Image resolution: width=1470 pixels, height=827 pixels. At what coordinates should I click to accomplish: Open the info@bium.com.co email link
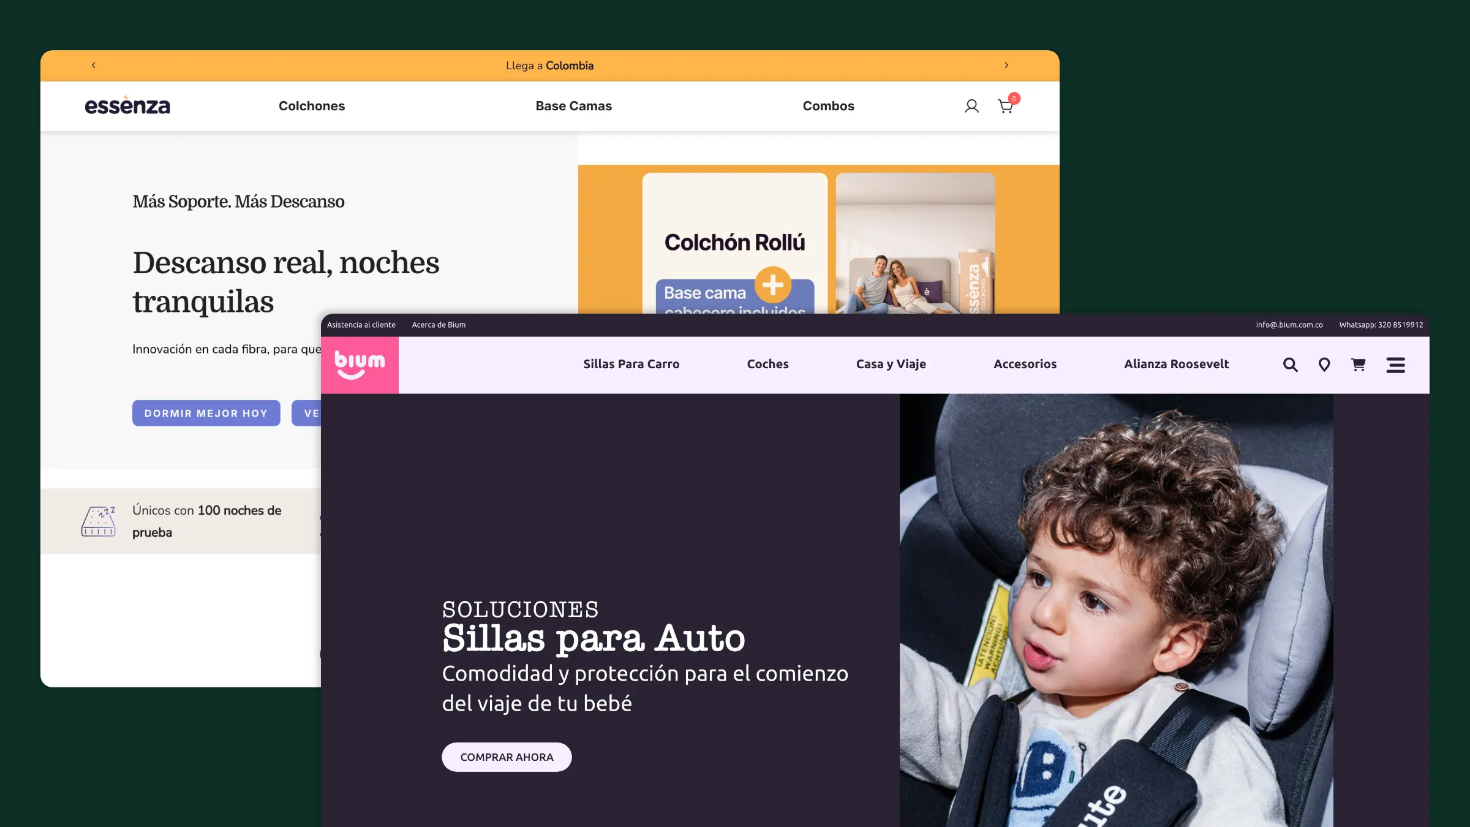pyautogui.click(x=1289, y=325)
